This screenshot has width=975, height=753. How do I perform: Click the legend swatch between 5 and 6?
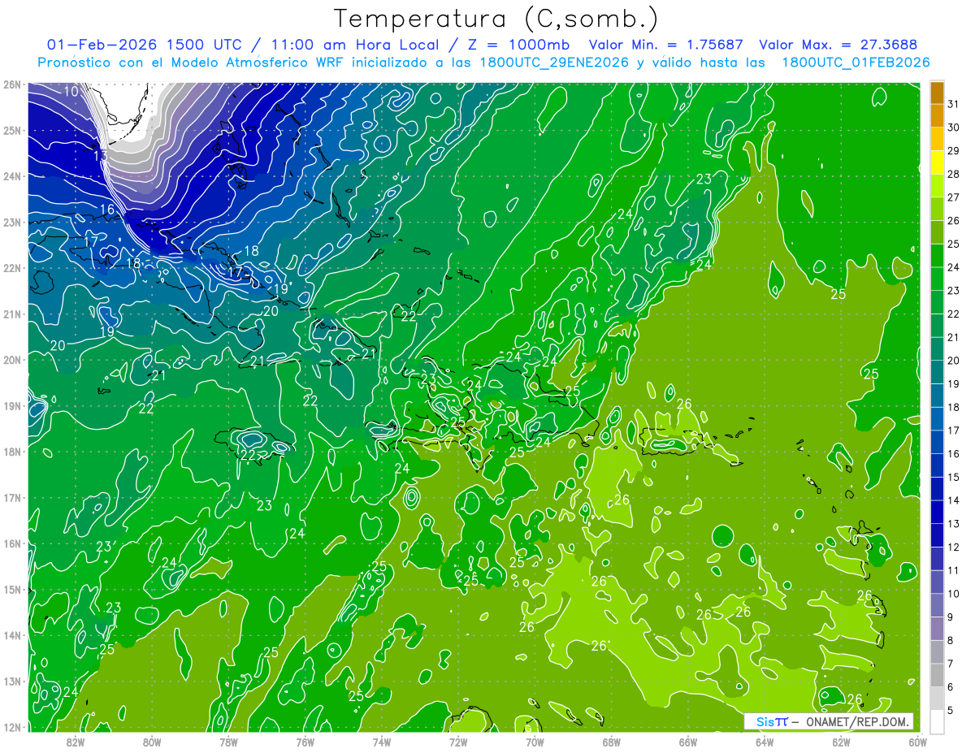937,699
